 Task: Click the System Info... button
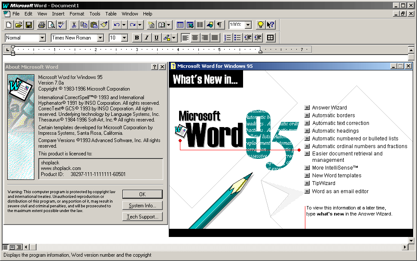tap(142, 206)
